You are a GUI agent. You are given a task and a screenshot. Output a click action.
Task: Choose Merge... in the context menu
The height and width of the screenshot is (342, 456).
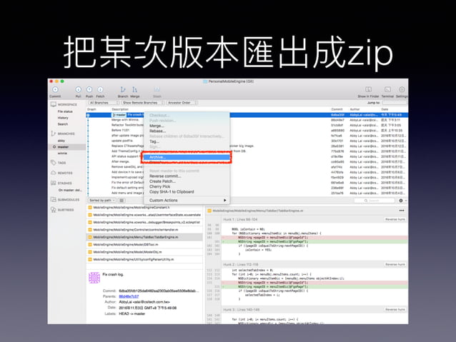[187, 126]
